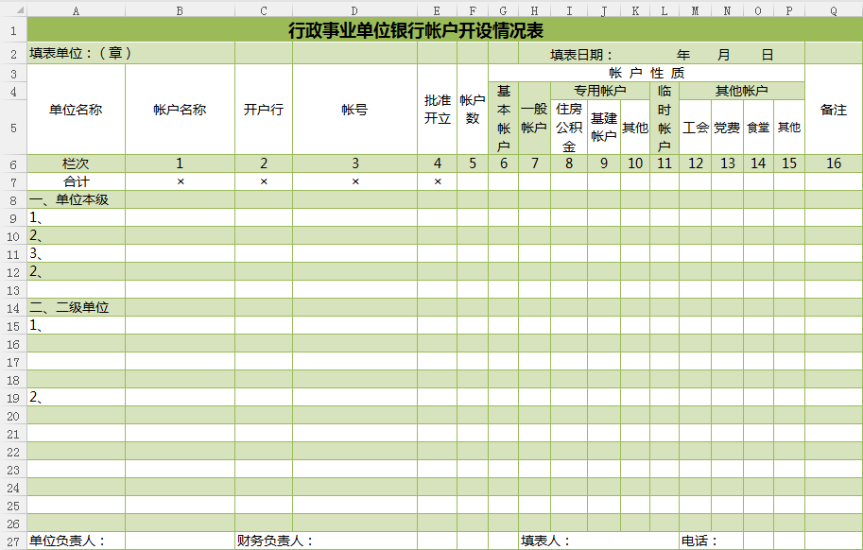Select column D header
Screen dimensions: 863x550
point(354,10)
